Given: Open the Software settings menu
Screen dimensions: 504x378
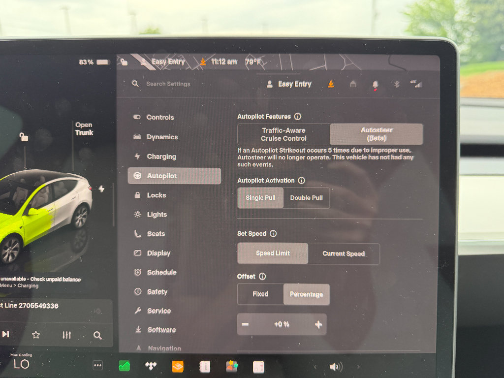Looking at the screenshot, I should click(156, 330).
